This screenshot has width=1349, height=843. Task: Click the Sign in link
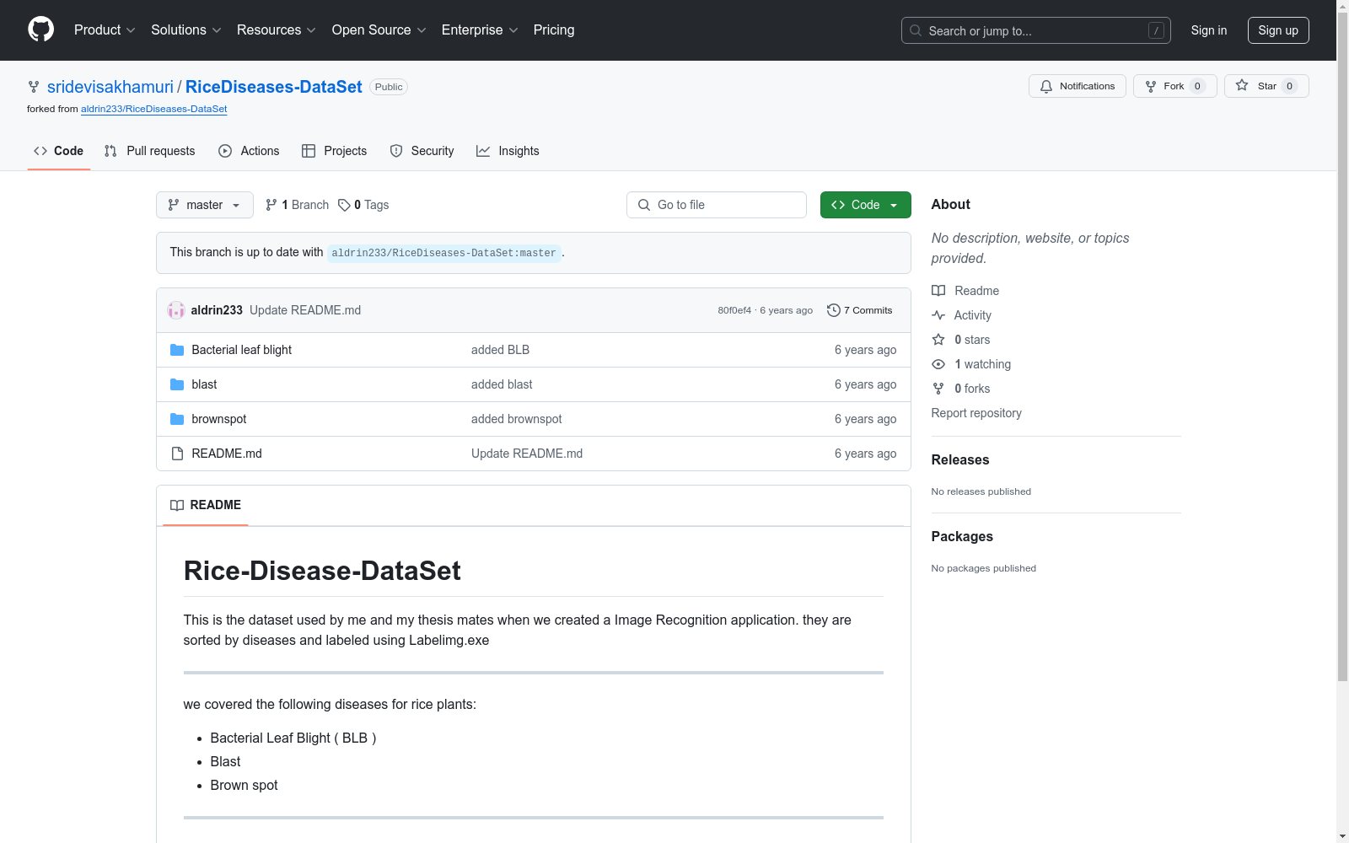pyautogui.click(x=1209, y=30)
